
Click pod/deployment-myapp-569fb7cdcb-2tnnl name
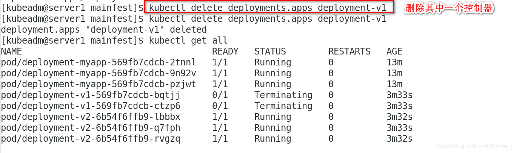click(98, 62)
